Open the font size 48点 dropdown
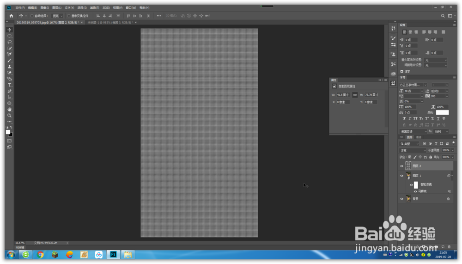The height and width of the screenshot is (264, 462). click(x=422, y=91)
